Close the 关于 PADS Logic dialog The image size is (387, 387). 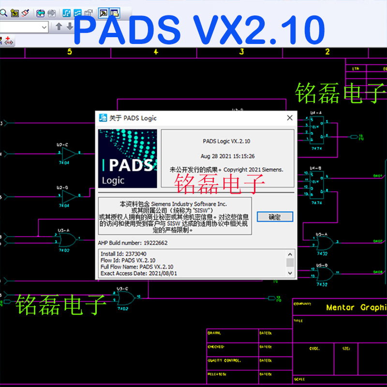click(x=290, y=118)
